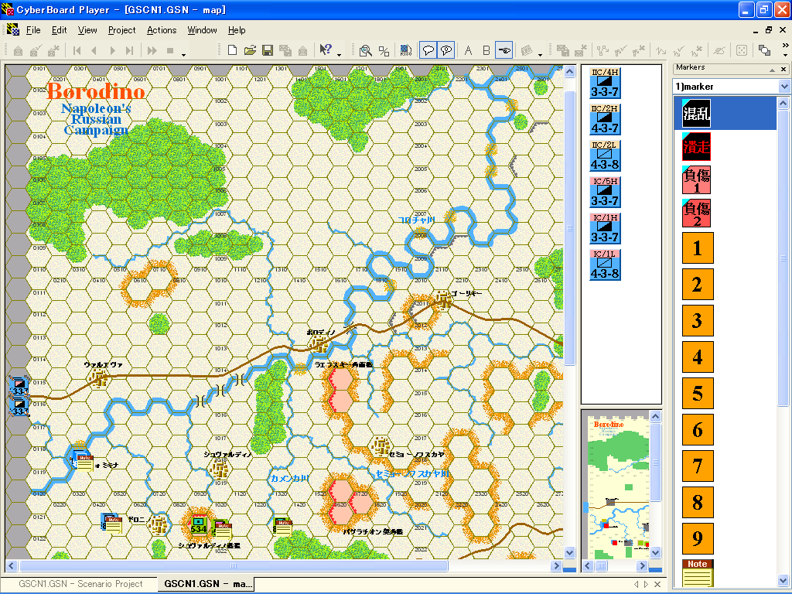Click the map's horizontal scrollbar thumb
This screenshot has height=594, width=792.
coord(233,565)
